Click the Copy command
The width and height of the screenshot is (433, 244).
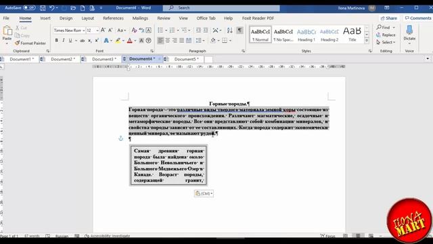coord(22,35)
